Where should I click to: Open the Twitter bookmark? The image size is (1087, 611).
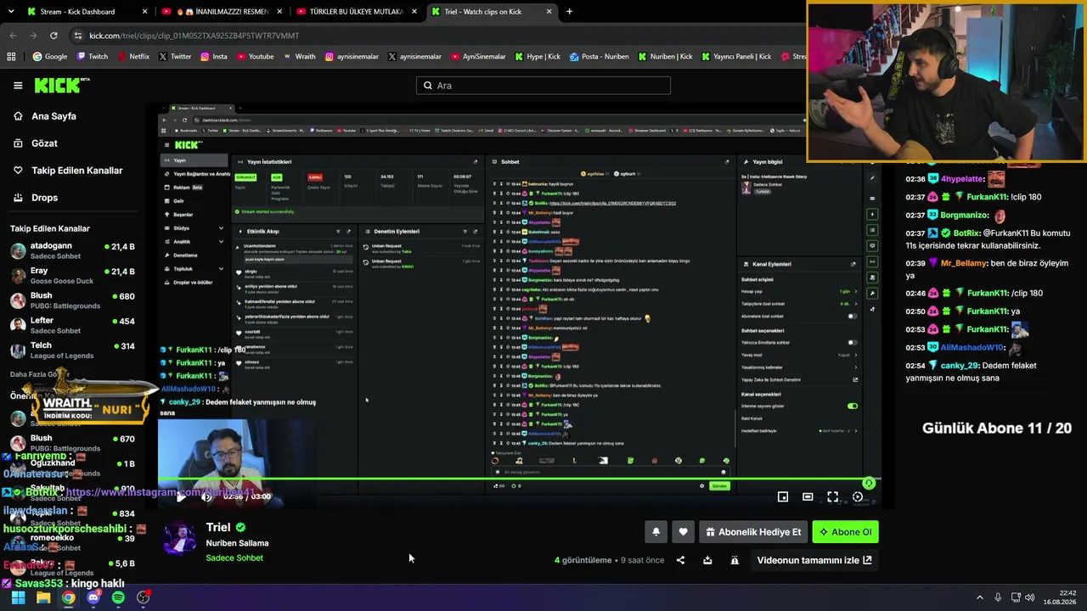click(175, 57)
